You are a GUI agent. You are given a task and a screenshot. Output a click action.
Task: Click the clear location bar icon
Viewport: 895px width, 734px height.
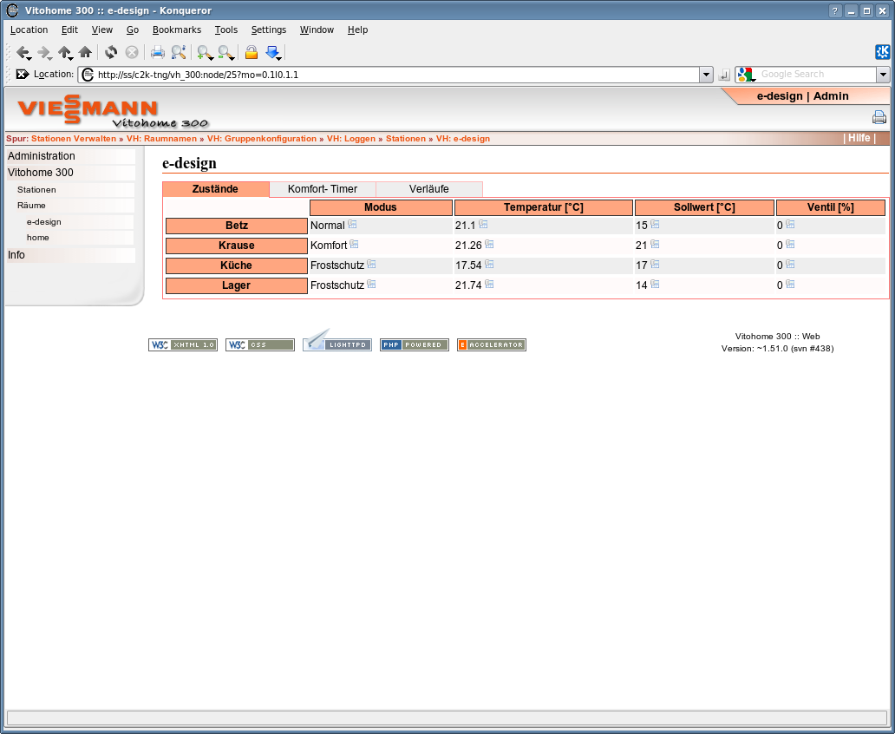click(x=23, y=74)
